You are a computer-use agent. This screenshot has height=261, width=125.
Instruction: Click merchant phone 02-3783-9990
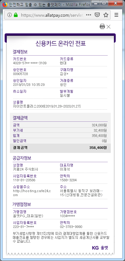pyautogui.click(x=71, y=227)
